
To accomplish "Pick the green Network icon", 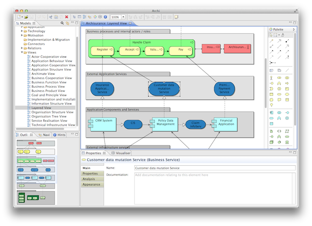I will [287, 131].
